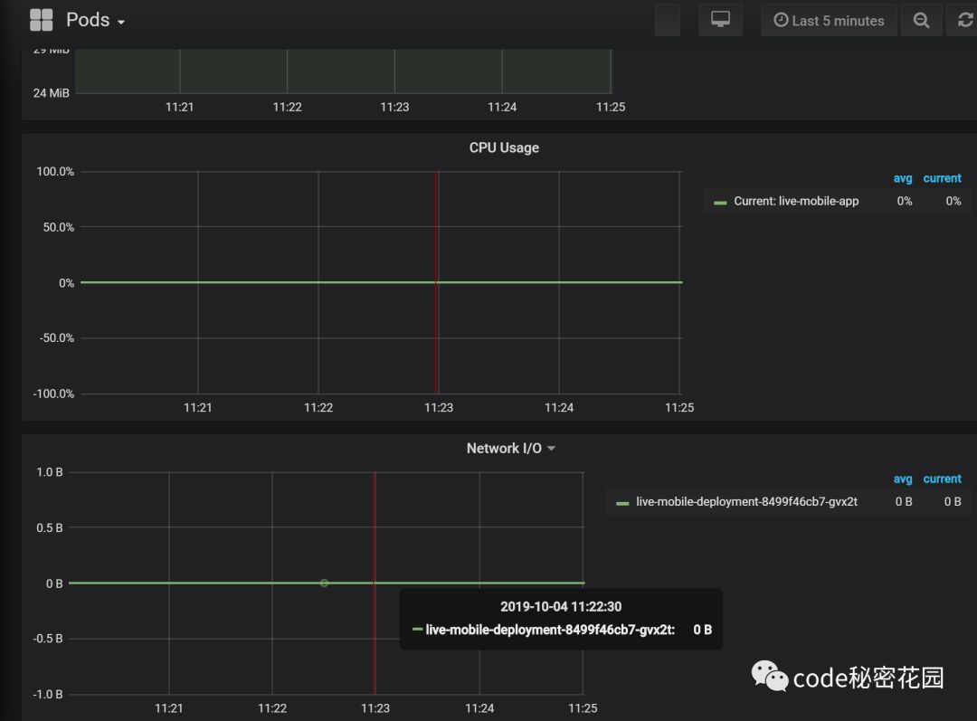
Task: Sort Network I/O legend by avg
Action: coord(902,479)
